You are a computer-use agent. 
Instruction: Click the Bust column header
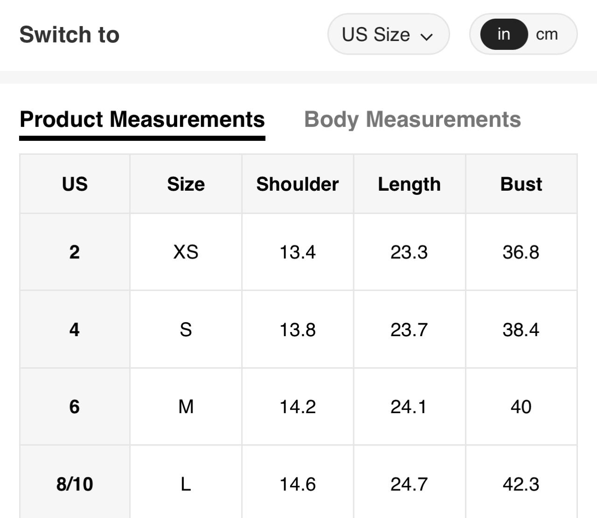pos(521,184)
